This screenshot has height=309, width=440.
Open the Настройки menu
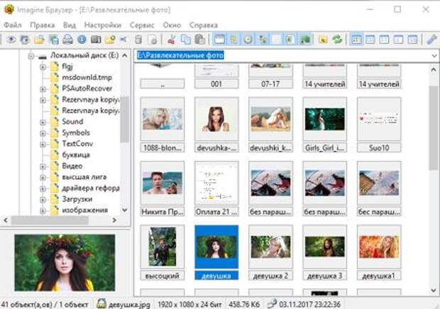click(x=103, y=25)
